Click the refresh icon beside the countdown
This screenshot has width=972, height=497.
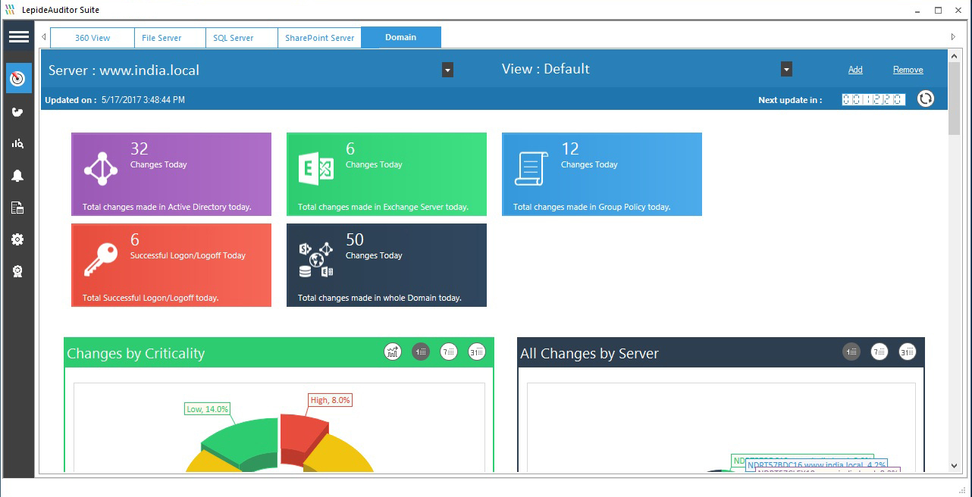point(926,98)
